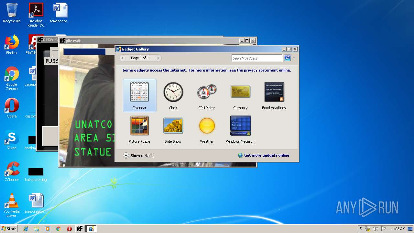
Task: Open VLC media player desktop shortcut
Action: (x=12, y=205)
